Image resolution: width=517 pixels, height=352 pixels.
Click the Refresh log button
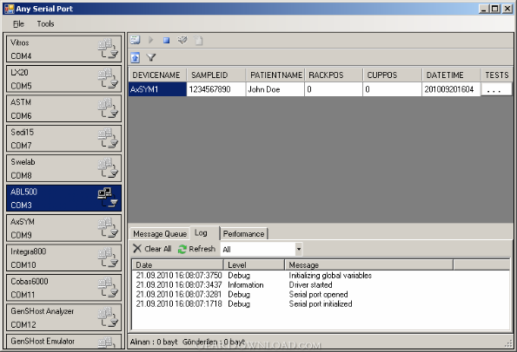(196, 249)
